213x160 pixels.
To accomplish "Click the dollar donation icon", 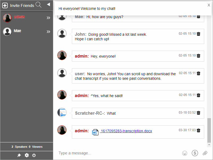I will click(195, 153).
